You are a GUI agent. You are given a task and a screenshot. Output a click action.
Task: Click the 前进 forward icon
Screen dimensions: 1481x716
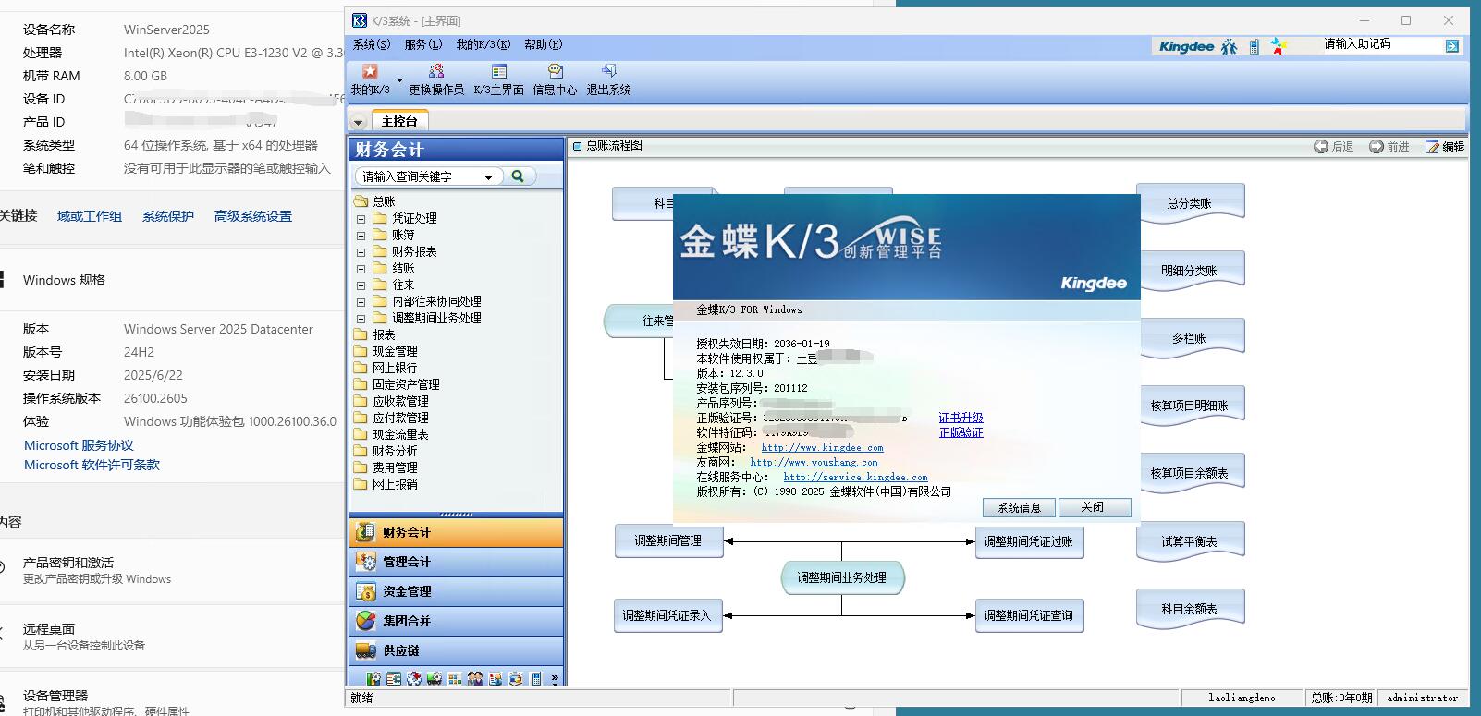pyautogui.click(x=1377, y=146)
